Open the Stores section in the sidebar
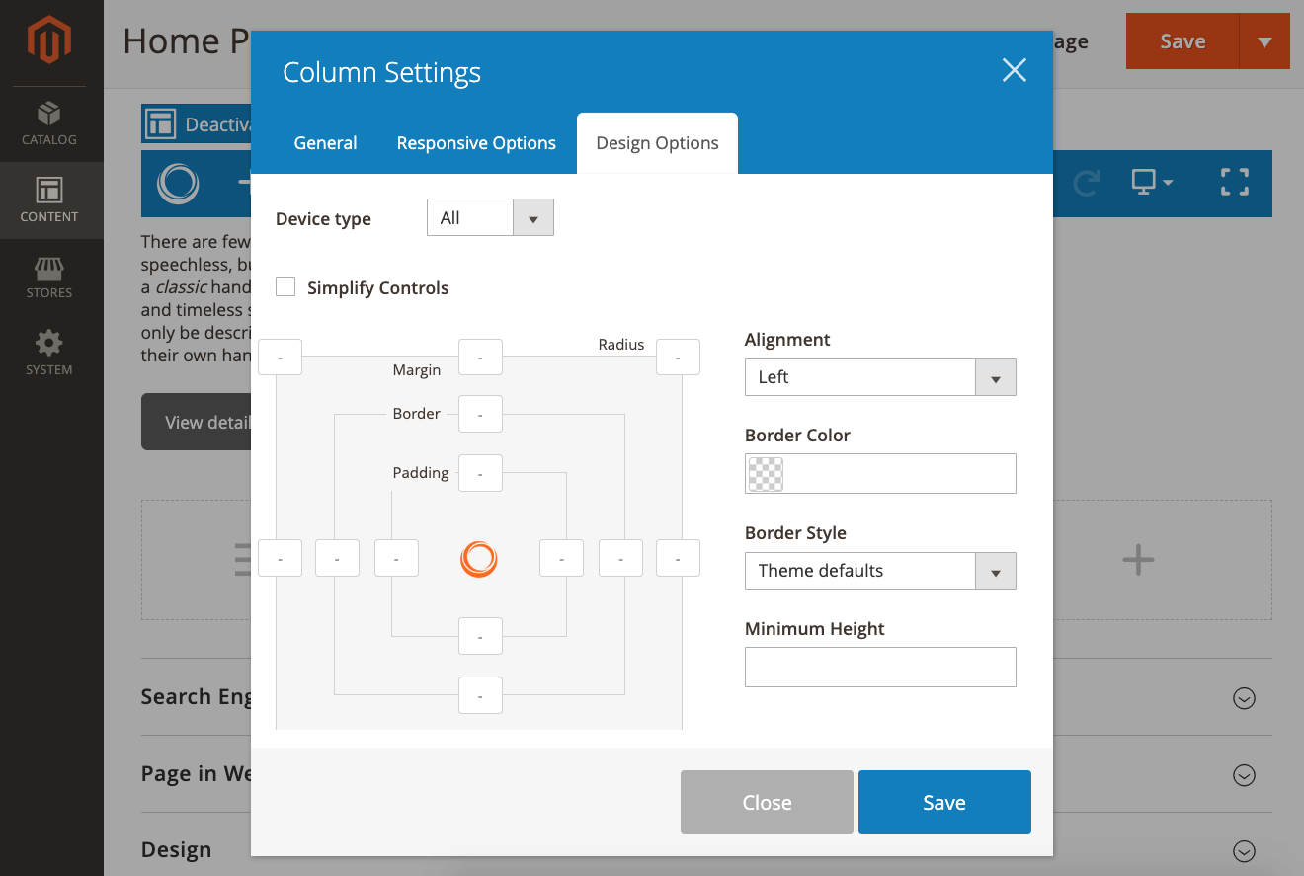This screenshot has width=1304, height=876. coord(50,279)
